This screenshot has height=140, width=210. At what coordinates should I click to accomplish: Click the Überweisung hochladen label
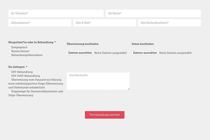pos(83,44)
